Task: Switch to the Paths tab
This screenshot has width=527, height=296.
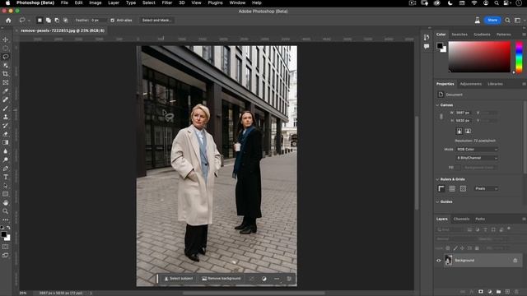Action: point(480,219)
